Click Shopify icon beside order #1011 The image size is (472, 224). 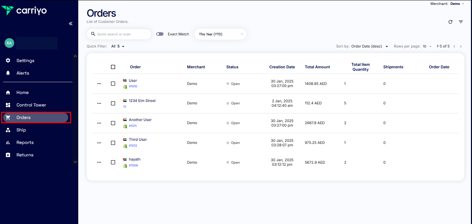coord(125,126)
